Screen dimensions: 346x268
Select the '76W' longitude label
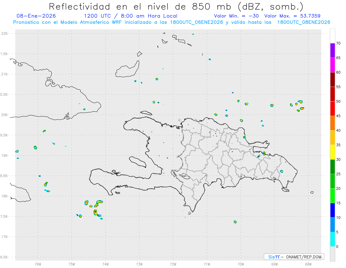38,264
